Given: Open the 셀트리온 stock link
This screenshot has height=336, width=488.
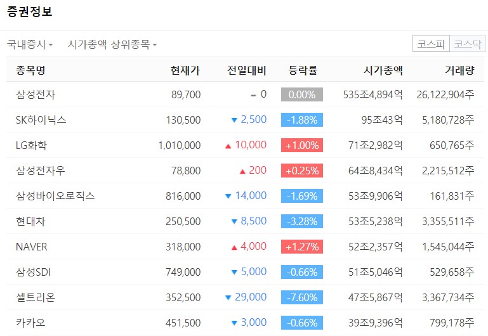Looking at the screenshot, I should (x=36, y=297).
